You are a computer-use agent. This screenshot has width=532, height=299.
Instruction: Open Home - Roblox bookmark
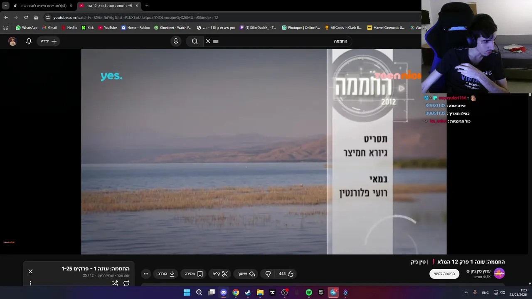[x=135, y=28]
